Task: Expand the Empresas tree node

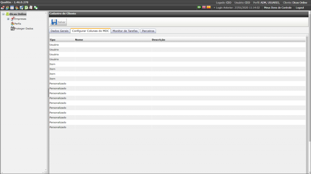Action: pyautogui.click(x=8, y=19)
